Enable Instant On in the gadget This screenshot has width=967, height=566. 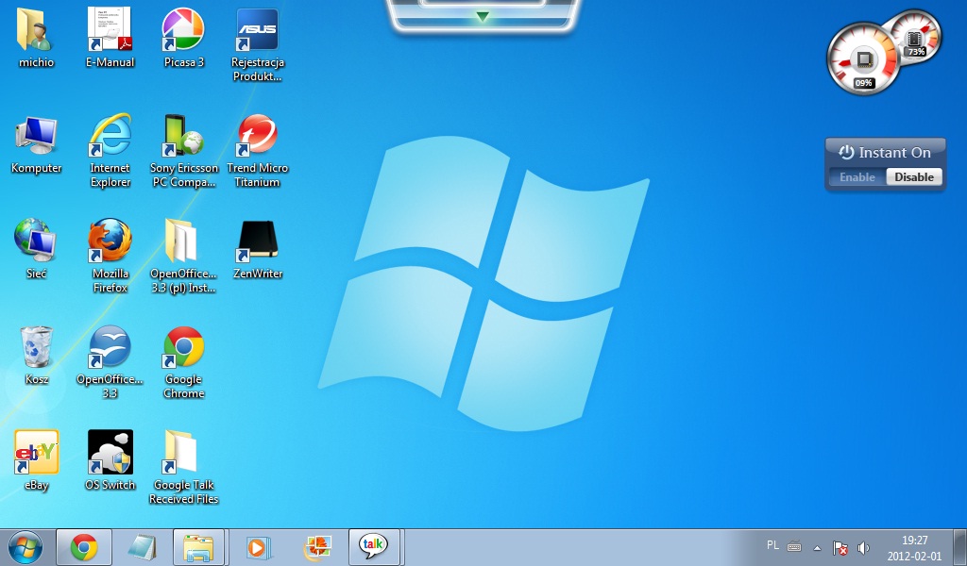click(857, 177)
